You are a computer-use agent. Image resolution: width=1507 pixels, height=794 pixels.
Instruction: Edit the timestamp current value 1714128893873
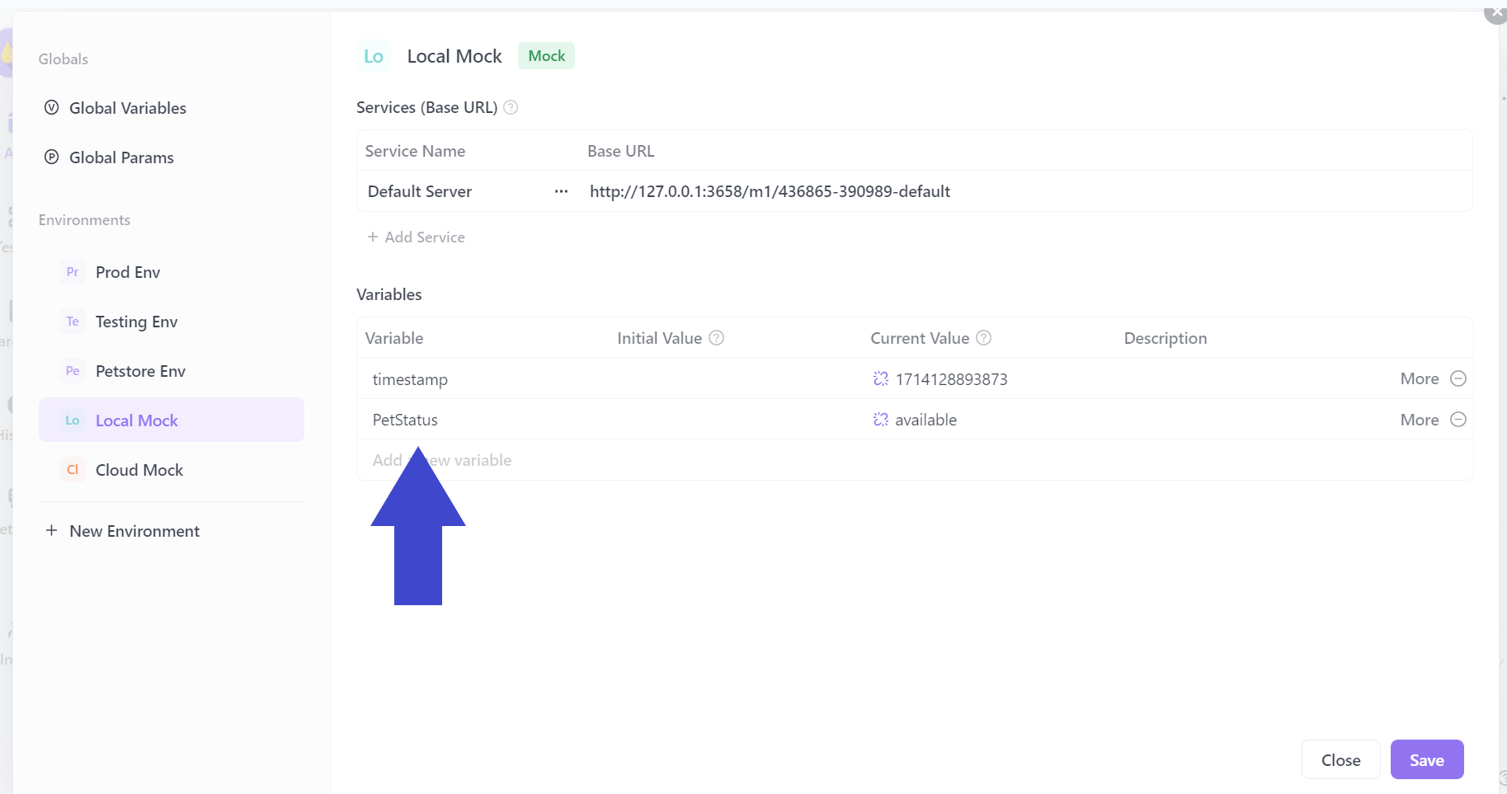point(952,379)
